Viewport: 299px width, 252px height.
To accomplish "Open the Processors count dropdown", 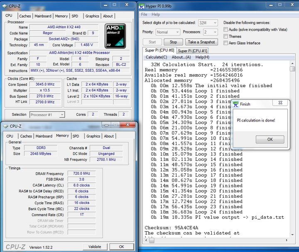I will click(210, 32).
